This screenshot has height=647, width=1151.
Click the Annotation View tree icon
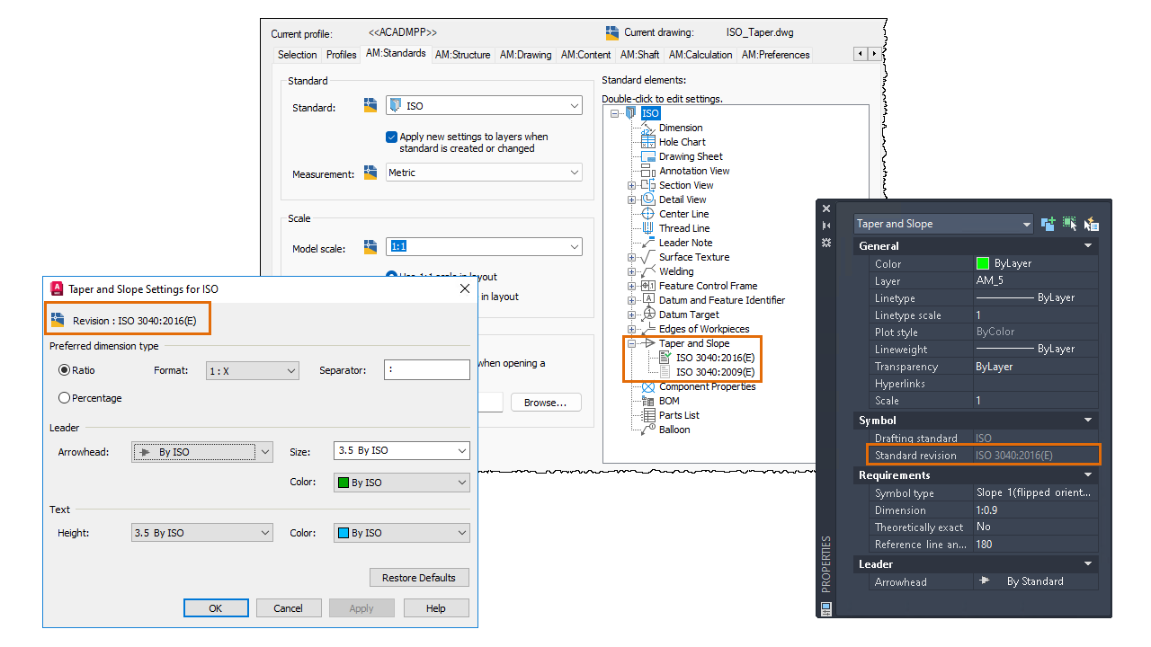pyautogui.click(x=647, y=171)
